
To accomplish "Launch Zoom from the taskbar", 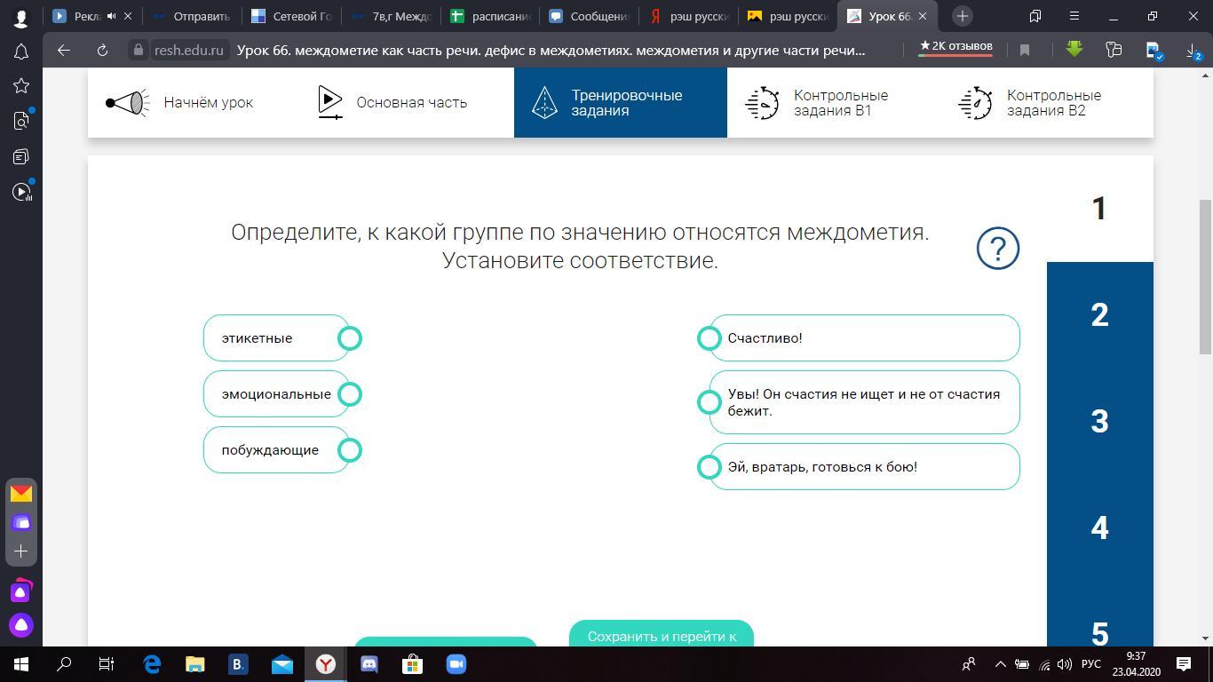I will click(456, 664).
